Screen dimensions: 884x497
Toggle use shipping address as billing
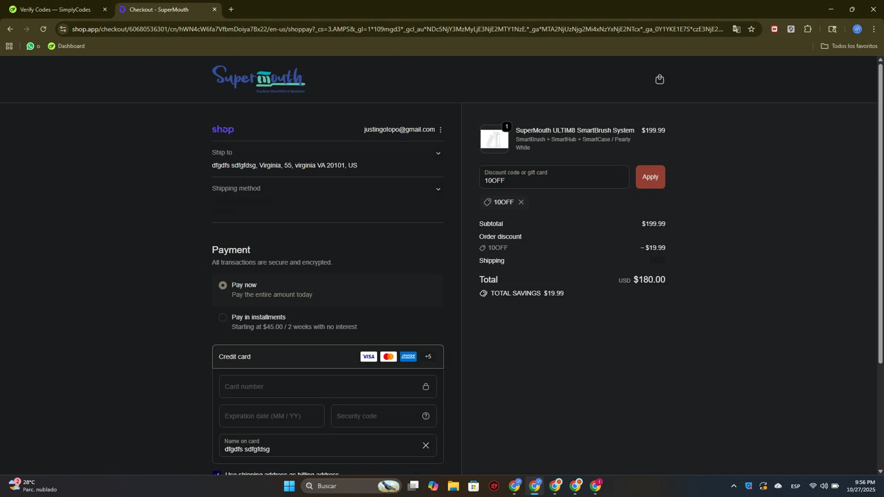pos(217,473)
